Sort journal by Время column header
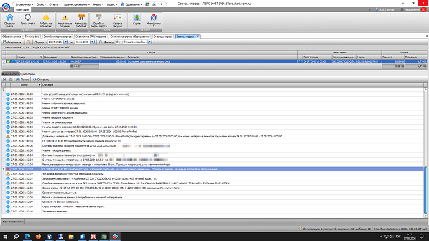Viewport: 429px width, 241px height. point(25,85)
